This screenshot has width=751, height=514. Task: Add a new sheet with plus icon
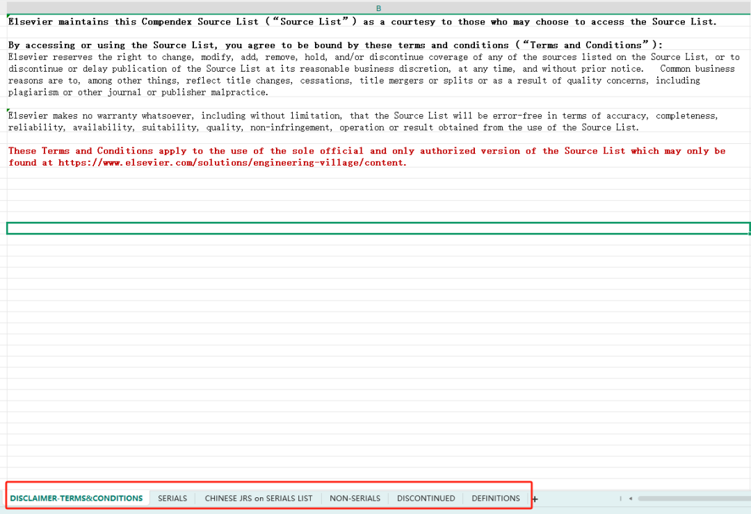[535, 499]
